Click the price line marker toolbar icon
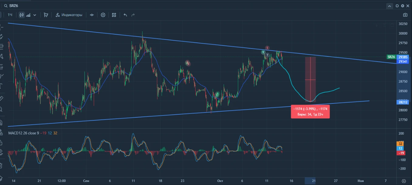Image resolution: width=412 pixels, height=185 pixels. (x=92, y=15)
